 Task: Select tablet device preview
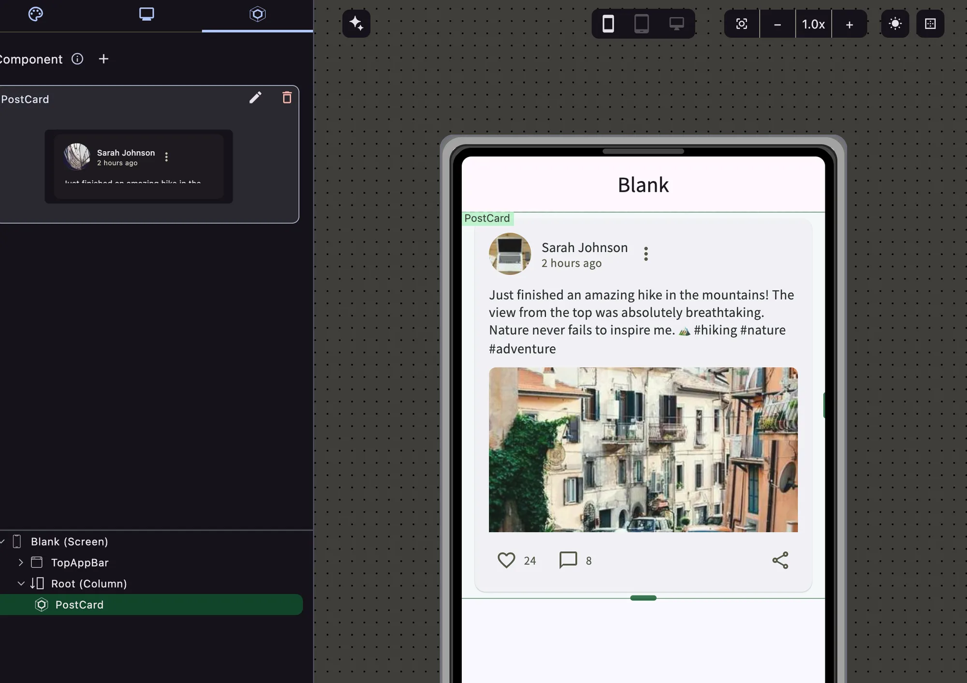(642, 24)
